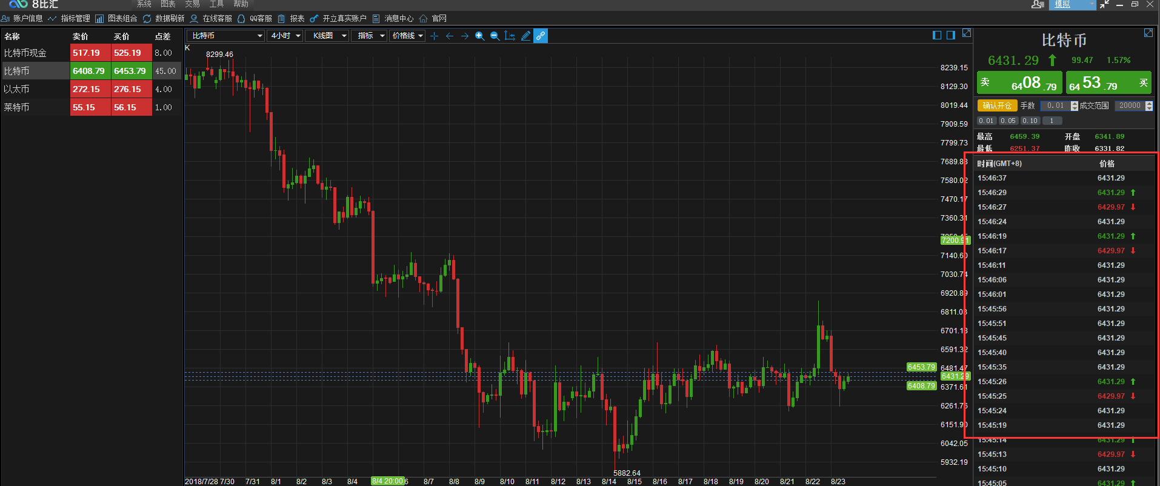This screenshot has height=486, width=1160.
Task: Click the 确认开仓 button
Action: pyautogui.click(x=997, y=105)
